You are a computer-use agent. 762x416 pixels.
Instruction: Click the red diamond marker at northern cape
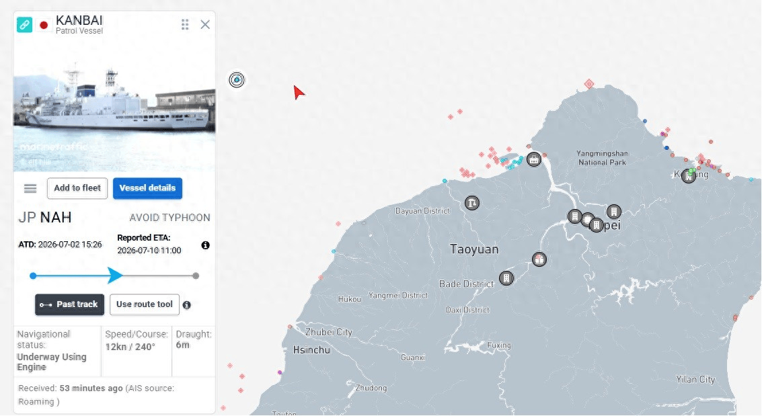pyautogui.click(x=589, y=84)
